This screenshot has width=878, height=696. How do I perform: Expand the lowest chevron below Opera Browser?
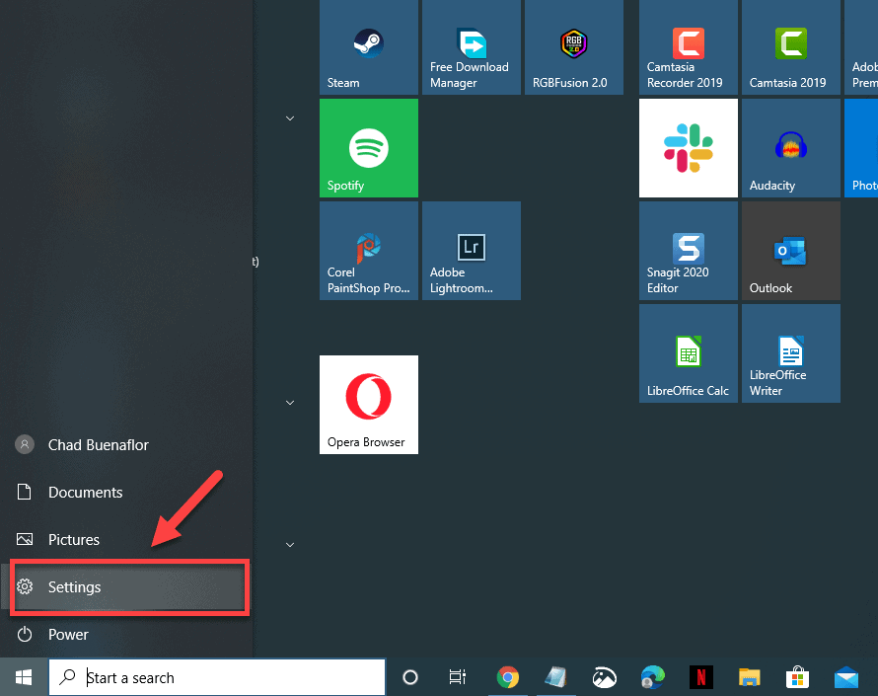coord(290,545)
